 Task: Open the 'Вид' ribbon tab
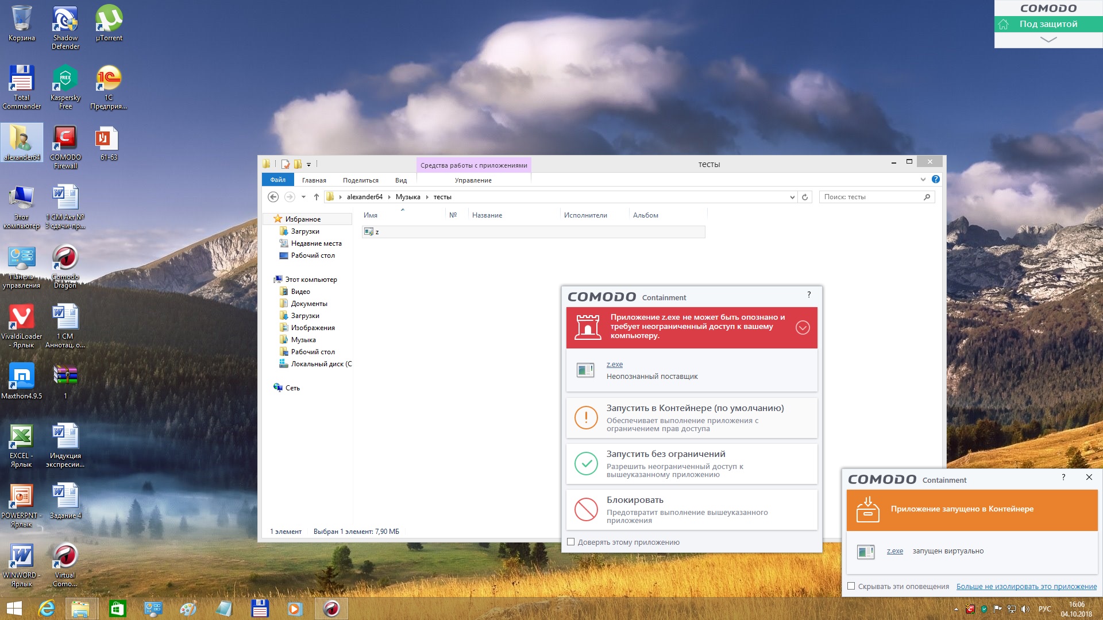(401, 180)
